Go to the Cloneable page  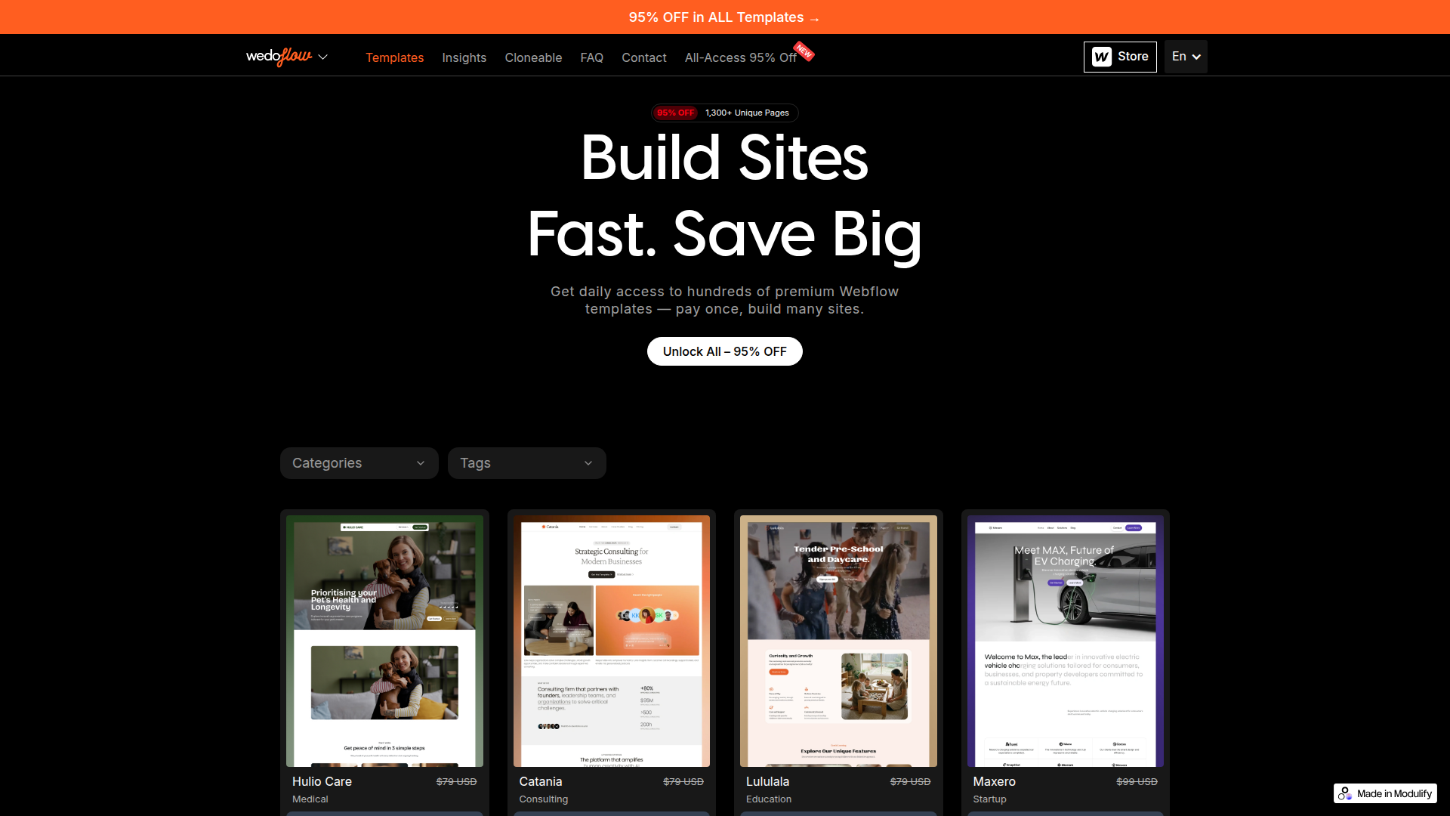click(533, 57)
